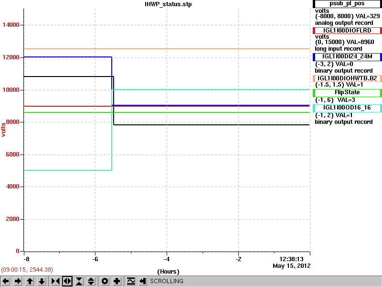The image size is (382, 287).
Task: Select the IGL1I00OD16_16 curve in the legend
Action: (347, 108)
